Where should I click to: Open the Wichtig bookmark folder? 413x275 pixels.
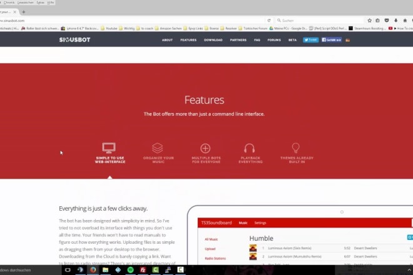pos(126,28)
